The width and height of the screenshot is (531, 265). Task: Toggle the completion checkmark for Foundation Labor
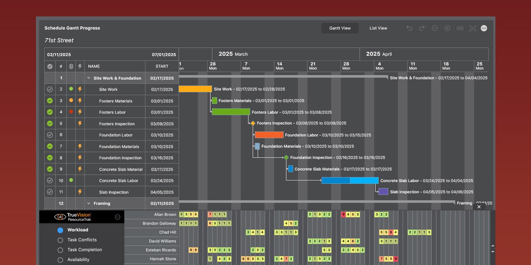click(x=50, y=135)
